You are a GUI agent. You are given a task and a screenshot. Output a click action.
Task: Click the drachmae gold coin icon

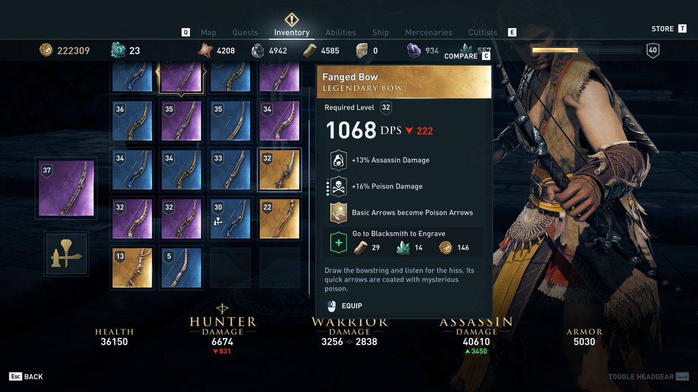[46, 50]
